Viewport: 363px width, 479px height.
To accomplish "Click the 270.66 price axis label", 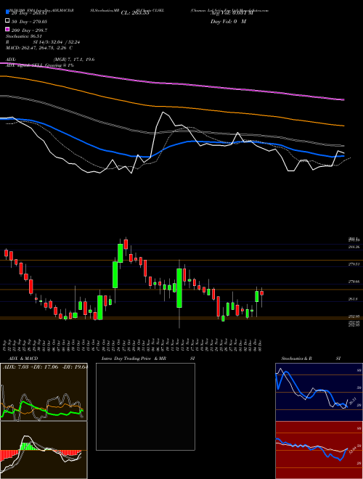I will point(354,282).
